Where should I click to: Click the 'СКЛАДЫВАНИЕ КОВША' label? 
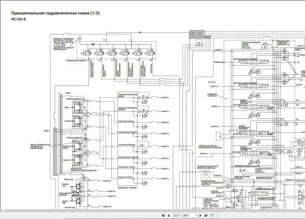(x=128, y=132)
